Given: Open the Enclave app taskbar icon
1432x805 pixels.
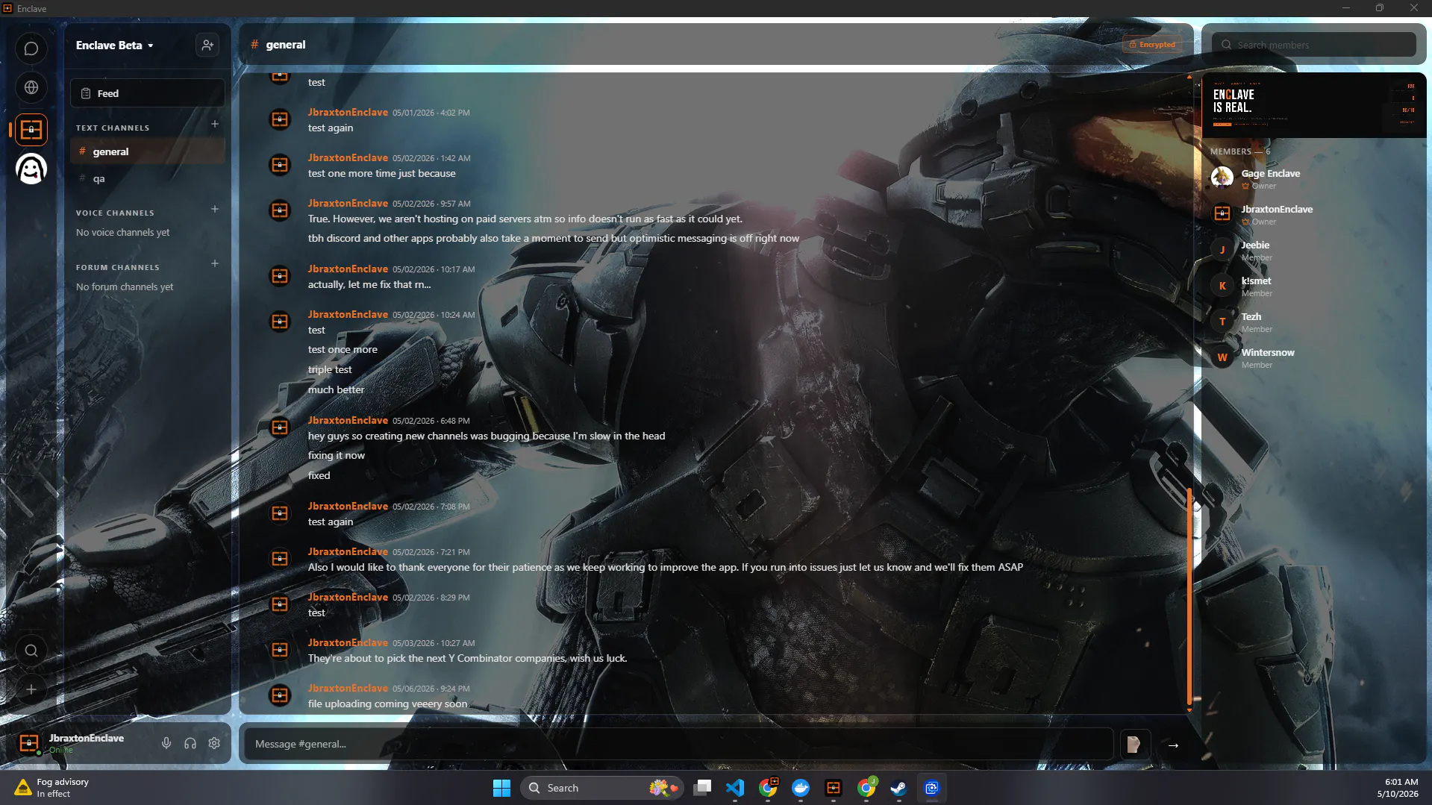Looking at the screenshot, I should pyautogui.click(x=834, y=788).
